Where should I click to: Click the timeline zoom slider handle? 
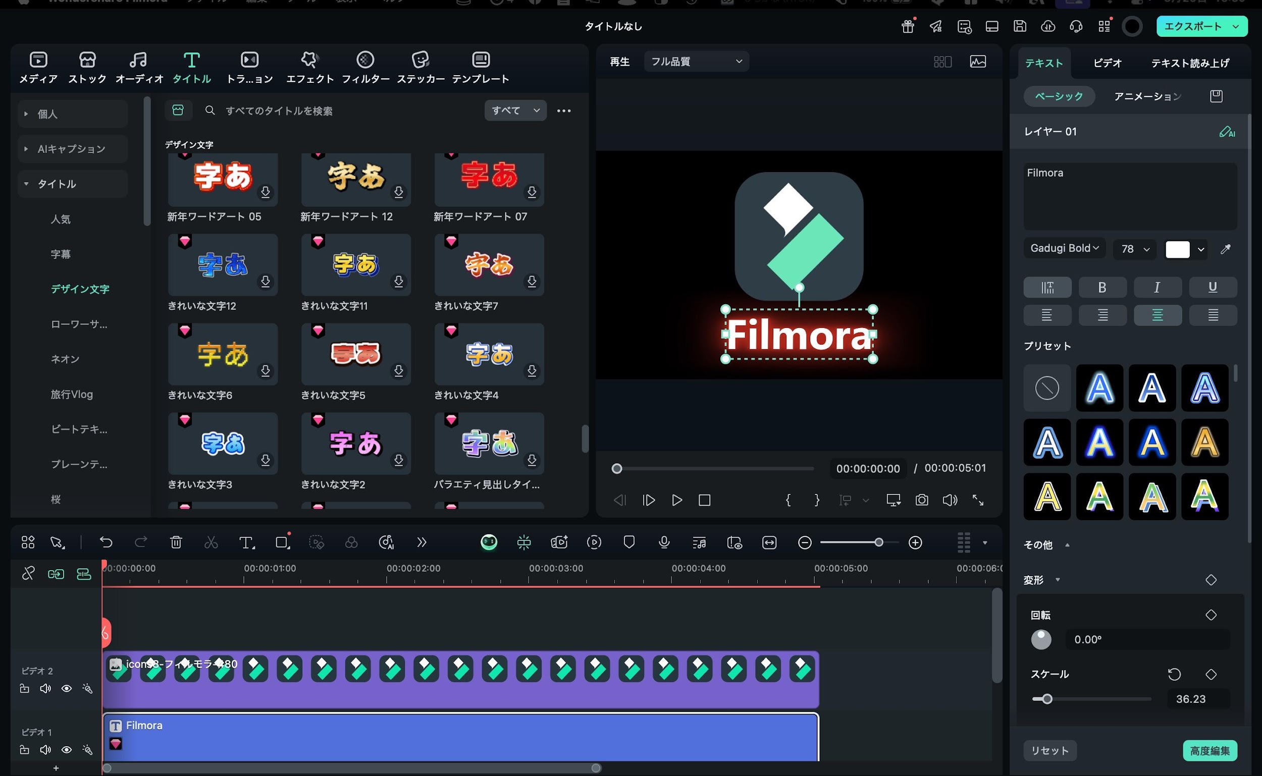pyautogui.click(x=878, y=542)
